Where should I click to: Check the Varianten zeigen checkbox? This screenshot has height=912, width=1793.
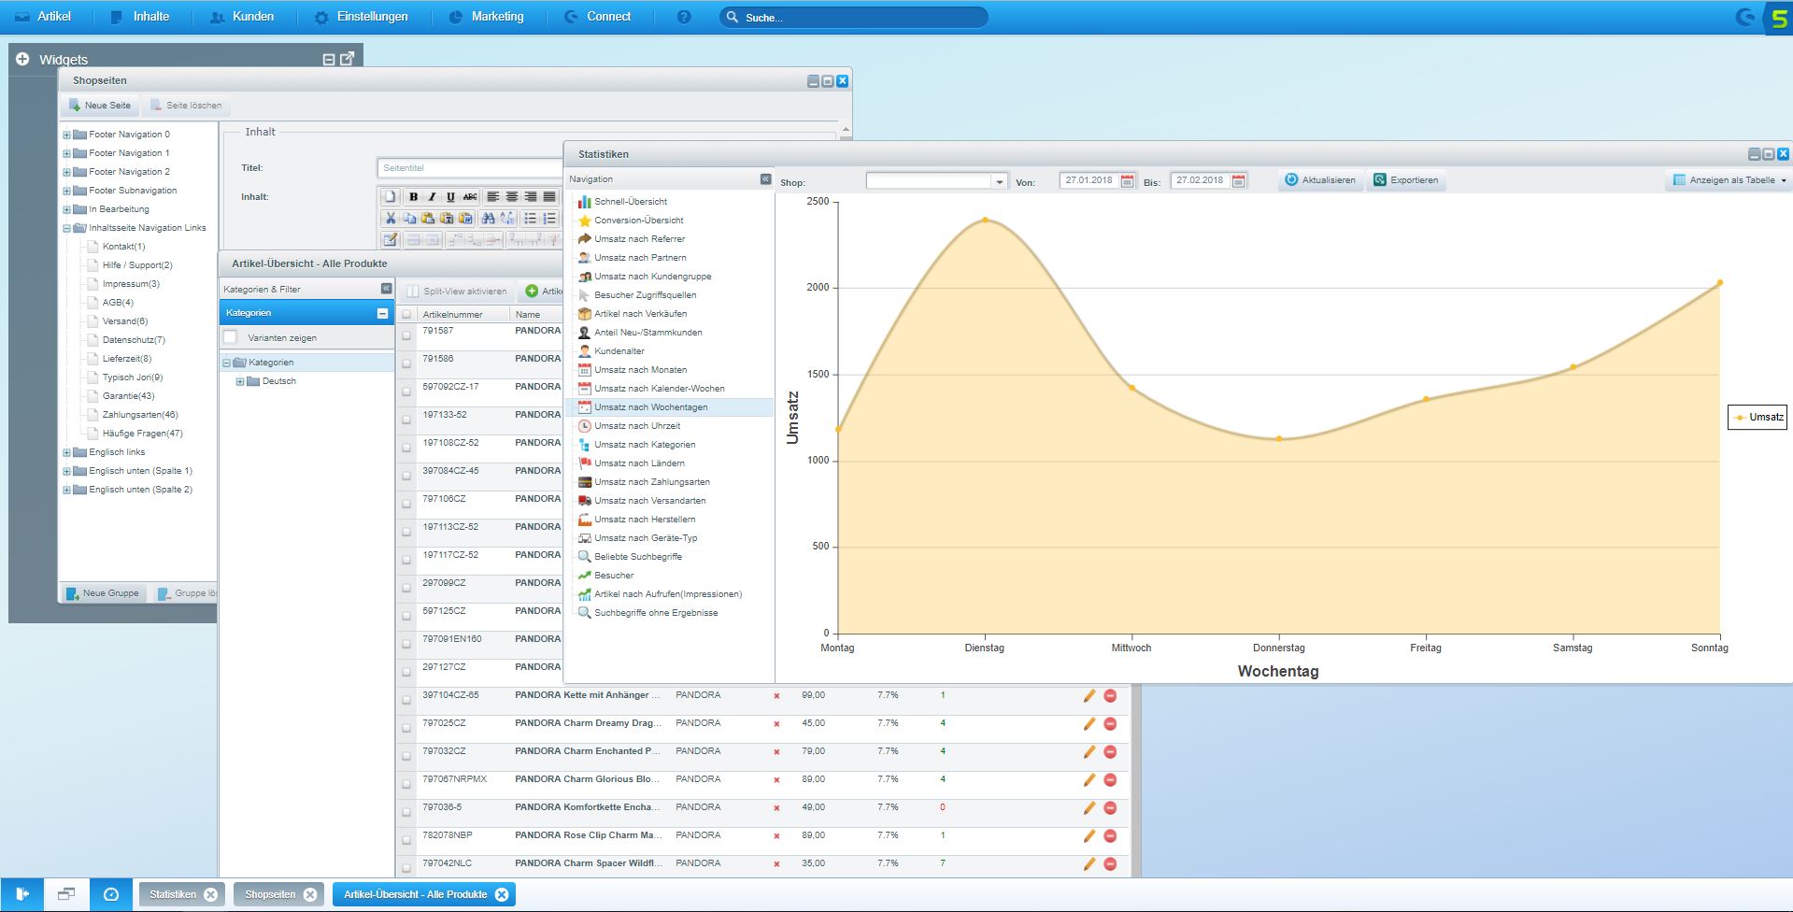231,337
